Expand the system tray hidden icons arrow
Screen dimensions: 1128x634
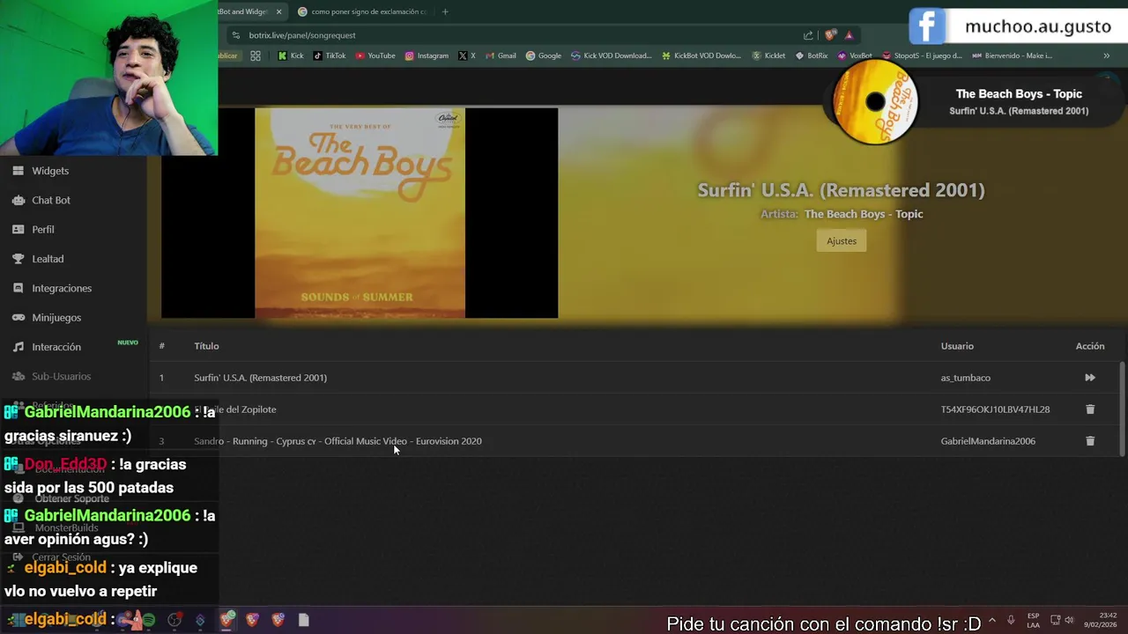(991, 620)
